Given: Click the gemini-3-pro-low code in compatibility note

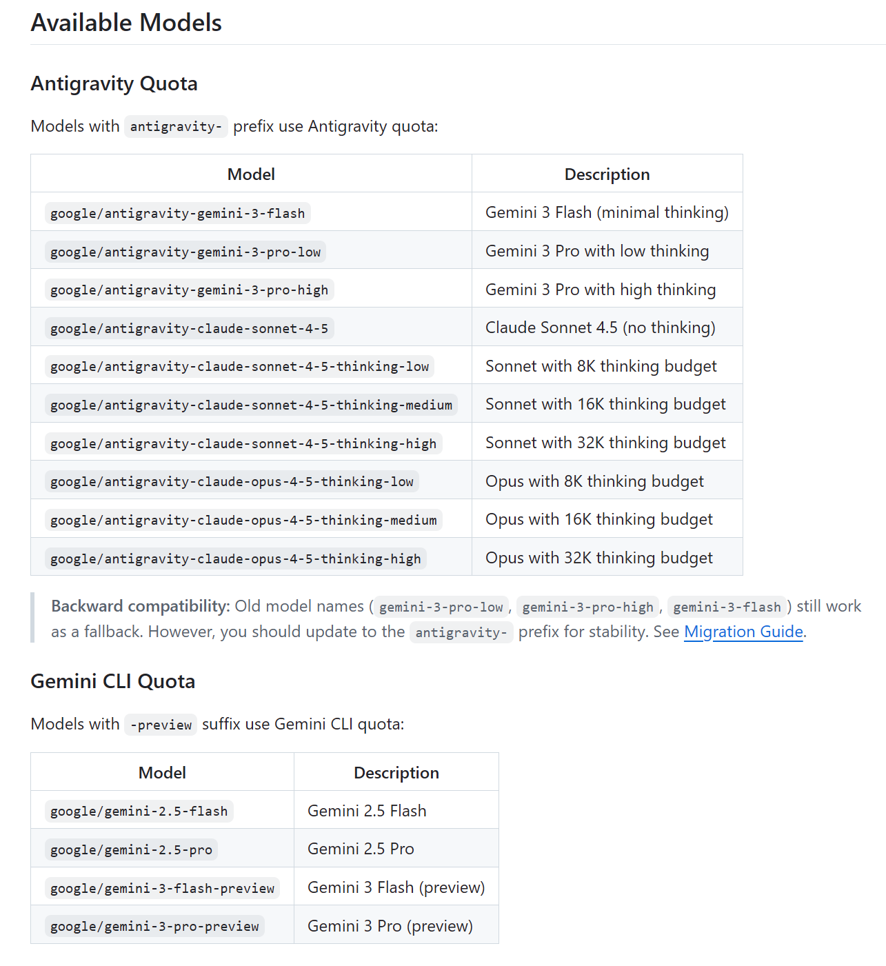Looking at the screenshot, I should coord(441,607).
